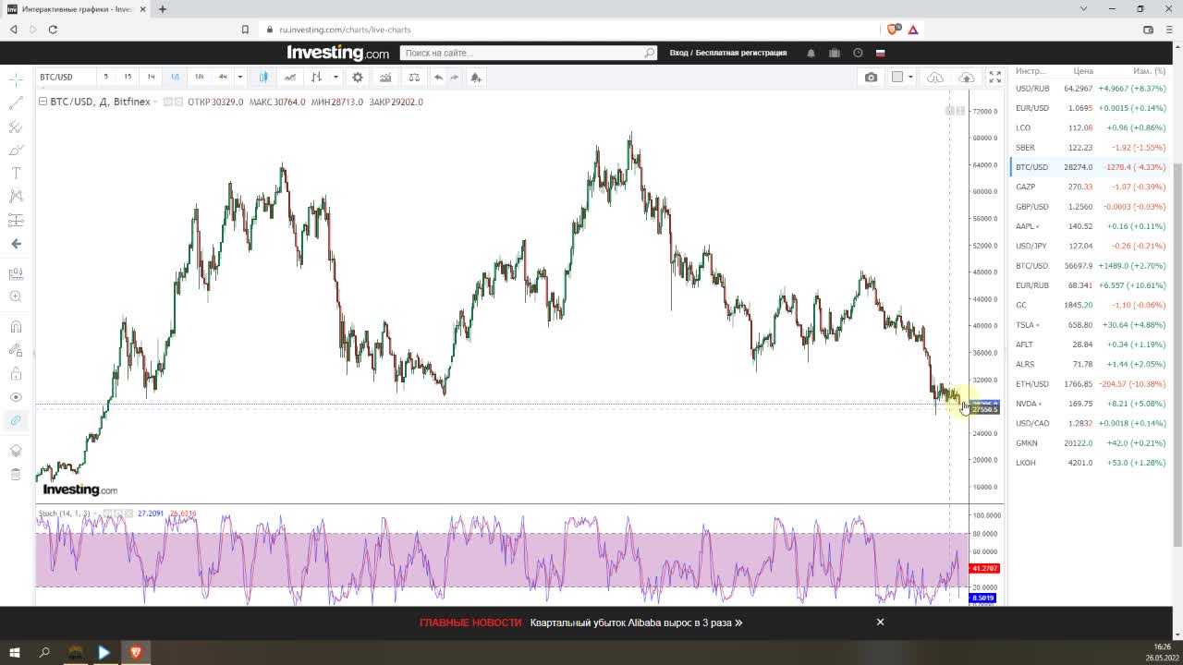Redo the chart action

click(455, 77)
